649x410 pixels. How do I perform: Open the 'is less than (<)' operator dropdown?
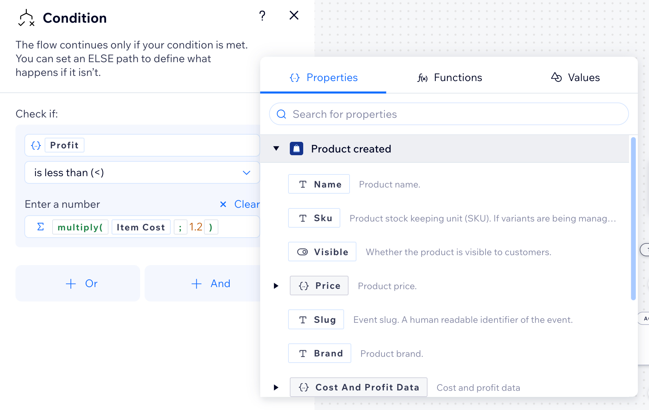pos(142,172)
